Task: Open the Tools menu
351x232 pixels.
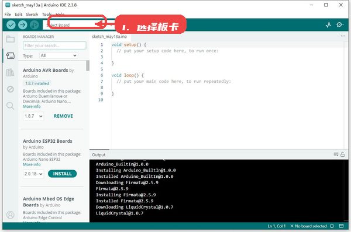Action: click(47, 14)
